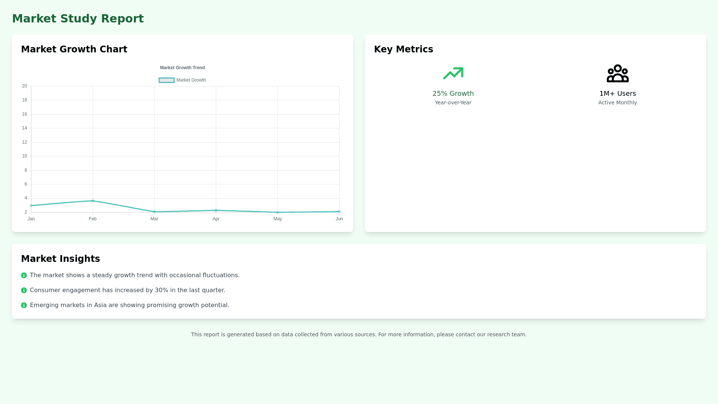Click the green trending-up growth icon
Viewport: 718px width, 404px height.
[x=453, y=73]
